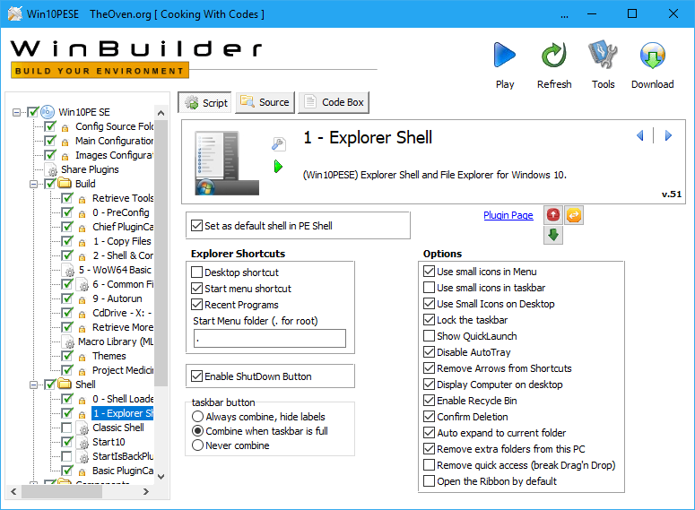This screenshot has height=510, width=695.
Task: Click the wrench edit icon next to script thumbnail
Action: [278, 144]
